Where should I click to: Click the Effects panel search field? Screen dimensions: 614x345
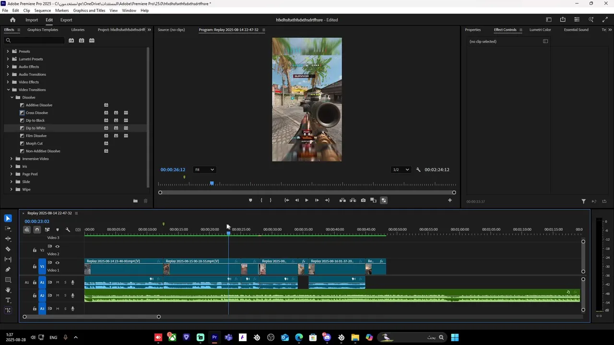pos(35,40)
